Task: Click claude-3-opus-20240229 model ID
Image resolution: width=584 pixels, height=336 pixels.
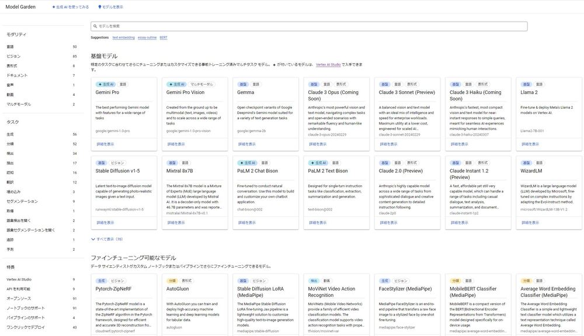Action: (x=327, y=135)
